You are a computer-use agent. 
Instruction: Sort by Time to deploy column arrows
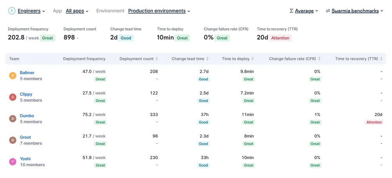pos(253,59)
